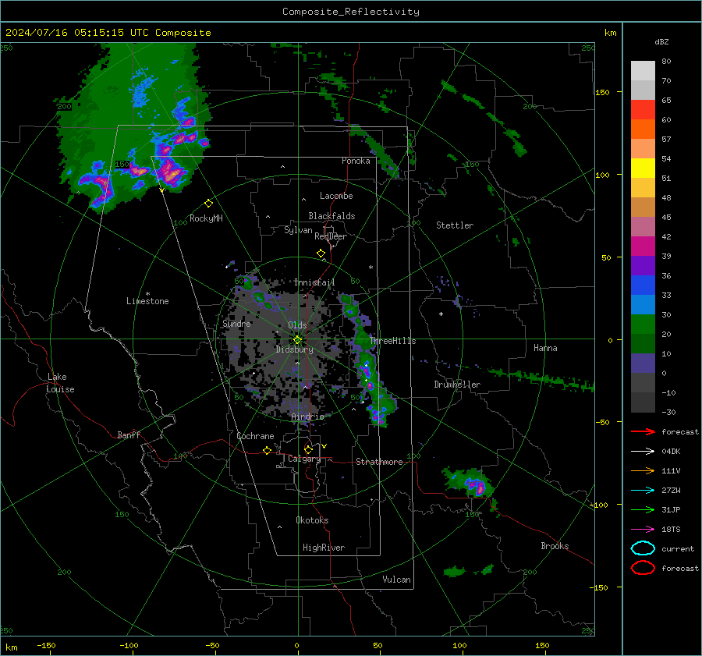
Task: Click the Vulcan map label
Action: [397, 580]
